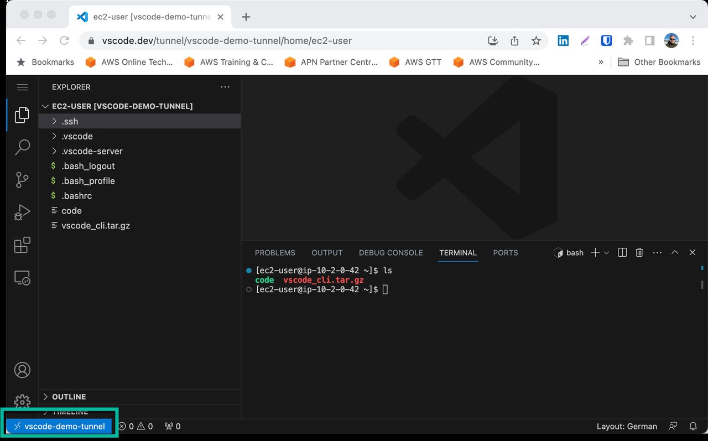The image size is (708, 441).
Task: Open the tab search dropdown arrow
Action: pyautogui.click(x=694, y=17)
